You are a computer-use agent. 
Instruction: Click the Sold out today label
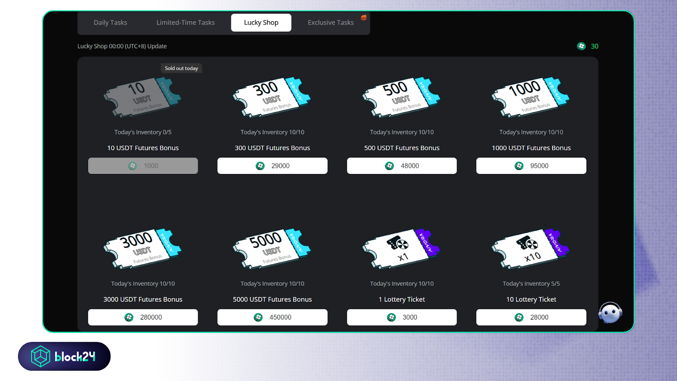[x=181, y=68]
